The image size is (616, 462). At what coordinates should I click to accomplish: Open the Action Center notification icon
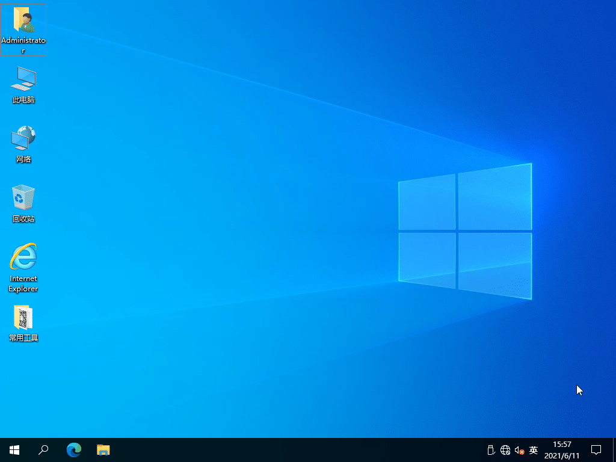[x=596, y=449]
